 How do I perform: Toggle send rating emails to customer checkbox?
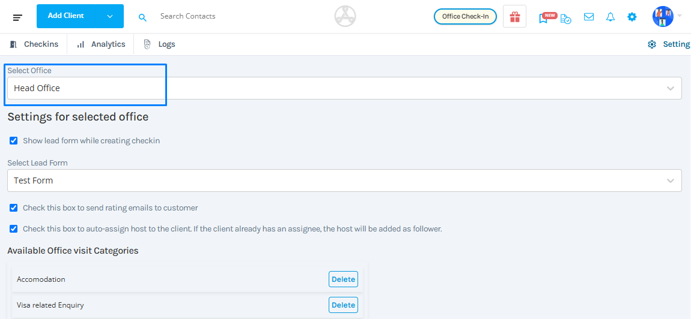tap(14, 207)
